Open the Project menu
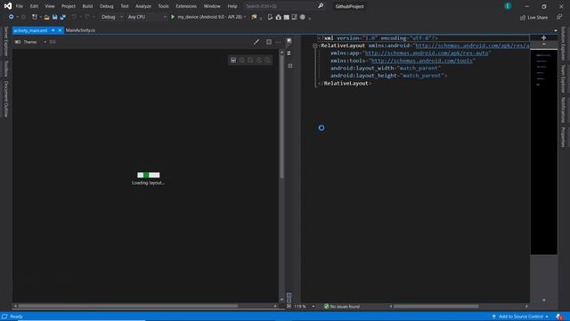 click(x=69, y=6)
